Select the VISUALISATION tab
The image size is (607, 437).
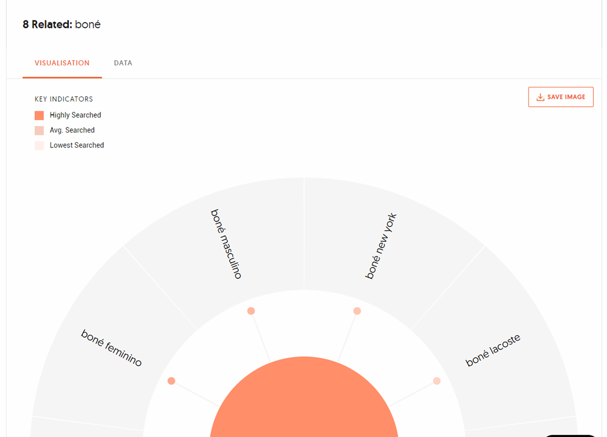click(x=62, y=63)
